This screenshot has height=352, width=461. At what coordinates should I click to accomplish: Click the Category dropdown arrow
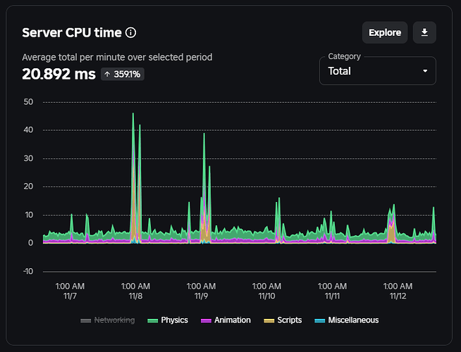(425, 71)
